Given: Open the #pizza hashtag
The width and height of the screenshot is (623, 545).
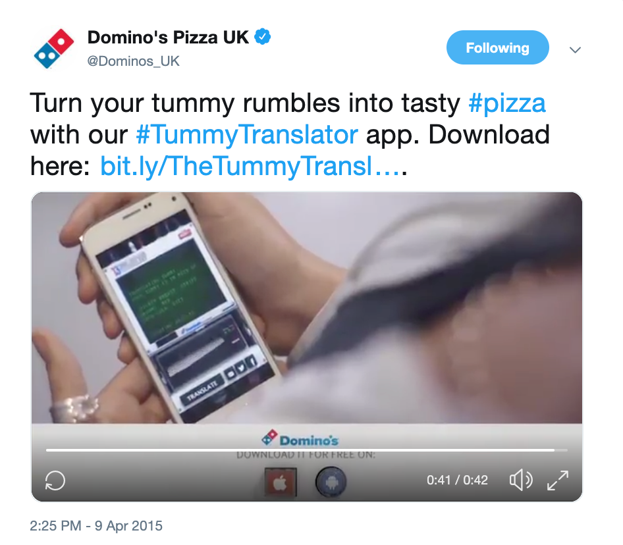Looking at the screenshot, I should pos(507,103).
